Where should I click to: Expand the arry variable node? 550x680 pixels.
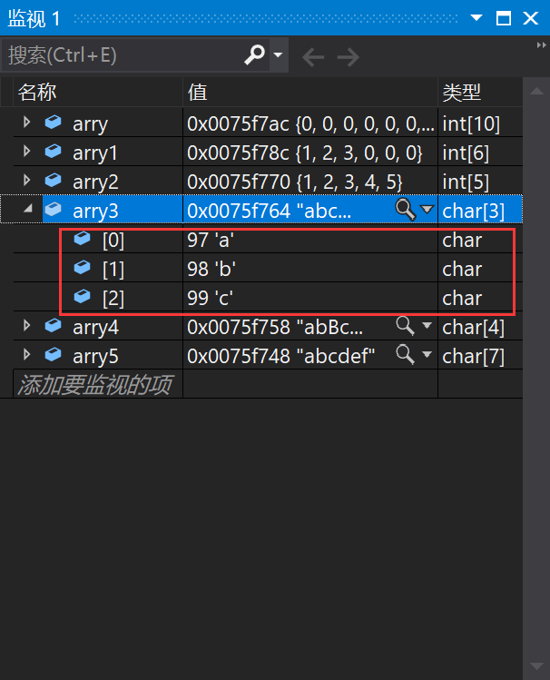[27, 123]
